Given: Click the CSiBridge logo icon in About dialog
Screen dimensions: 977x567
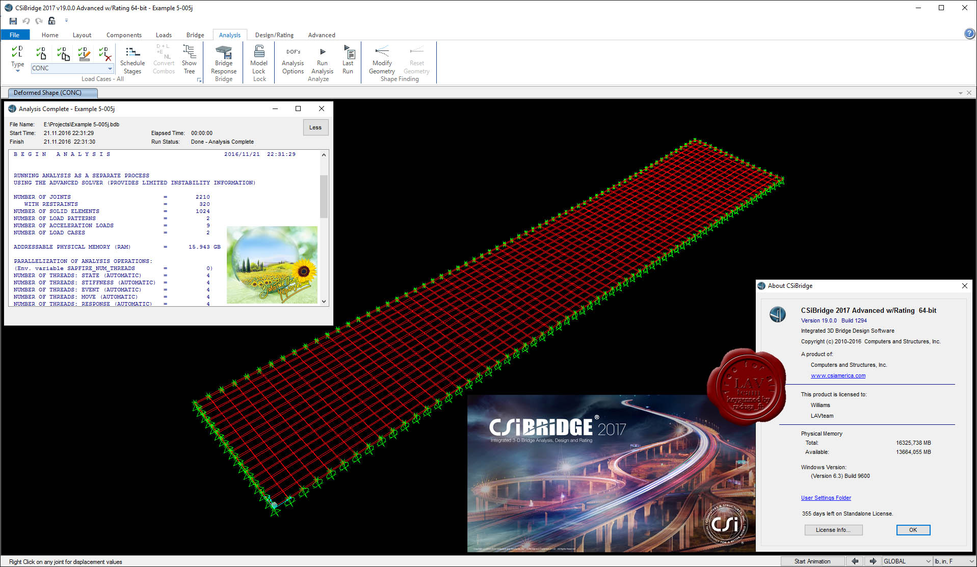Looking at the screenshot, I should [778, 314].
